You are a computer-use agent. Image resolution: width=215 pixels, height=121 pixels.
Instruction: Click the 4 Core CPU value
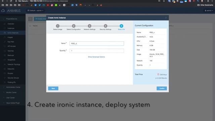click(152, 41)
